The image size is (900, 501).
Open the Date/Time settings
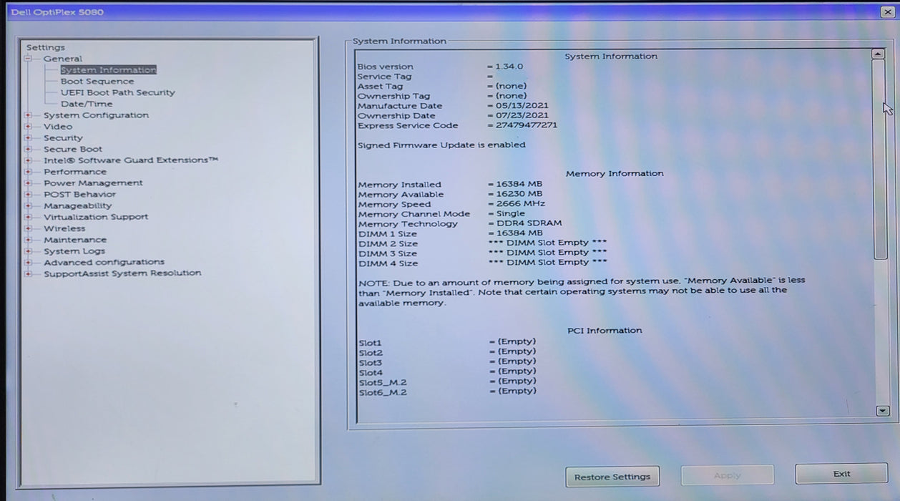click(x=86, y=104)
